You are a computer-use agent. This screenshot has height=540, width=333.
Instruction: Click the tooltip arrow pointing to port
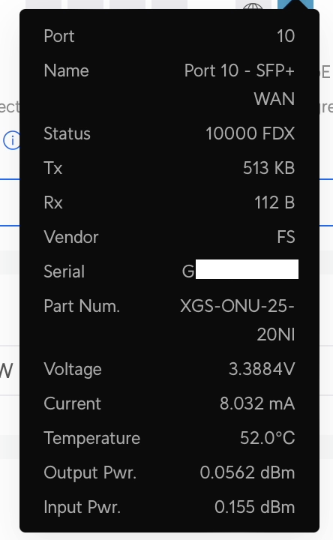point(296,4)
